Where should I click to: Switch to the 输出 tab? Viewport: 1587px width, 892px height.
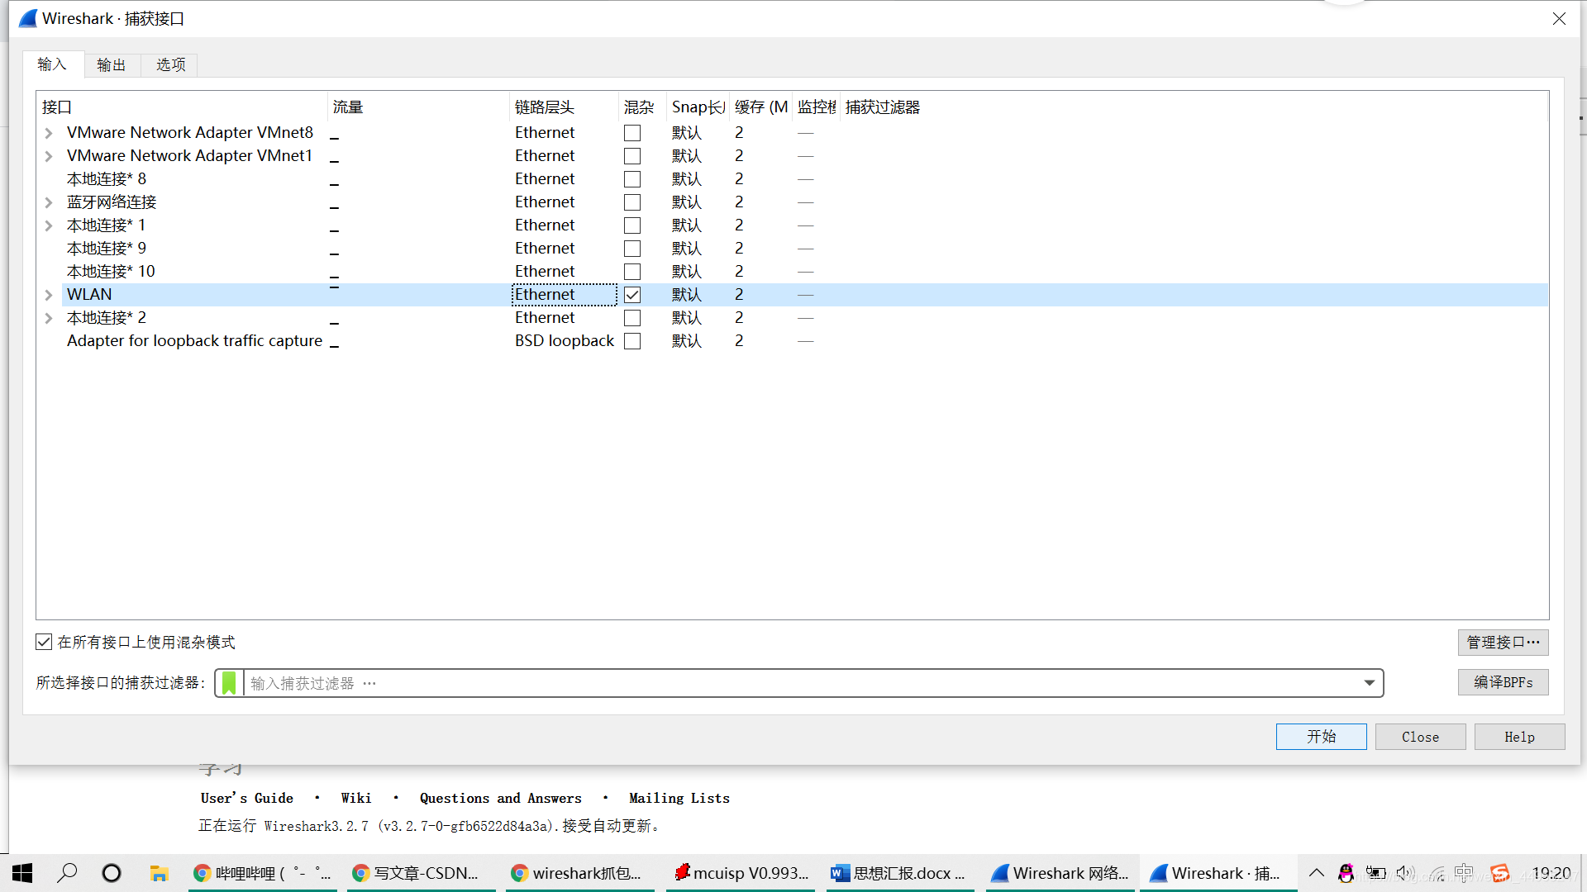112,64
